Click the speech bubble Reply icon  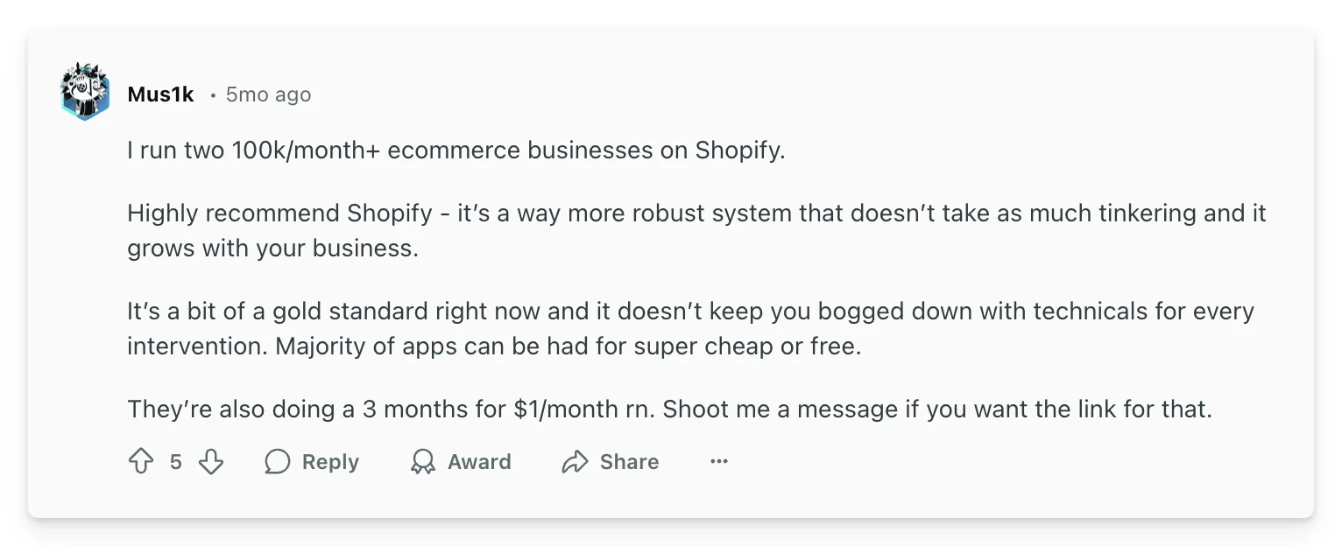coord(276,461)
